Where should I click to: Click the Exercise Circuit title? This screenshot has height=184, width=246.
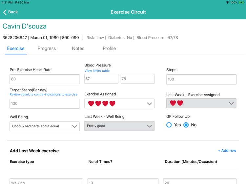click(x=128, y=12)
